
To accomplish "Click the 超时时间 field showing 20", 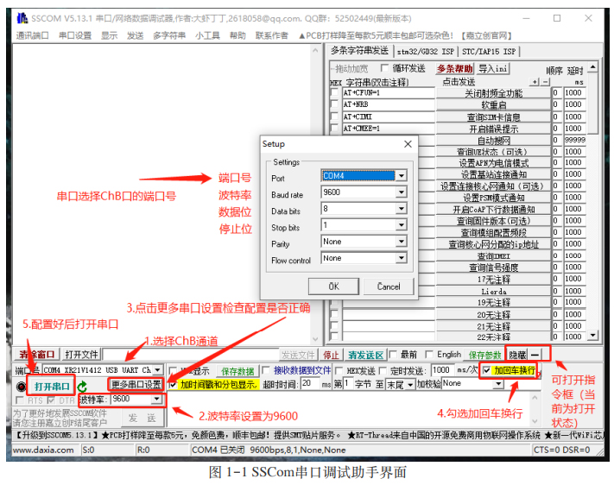I will 311,384.
